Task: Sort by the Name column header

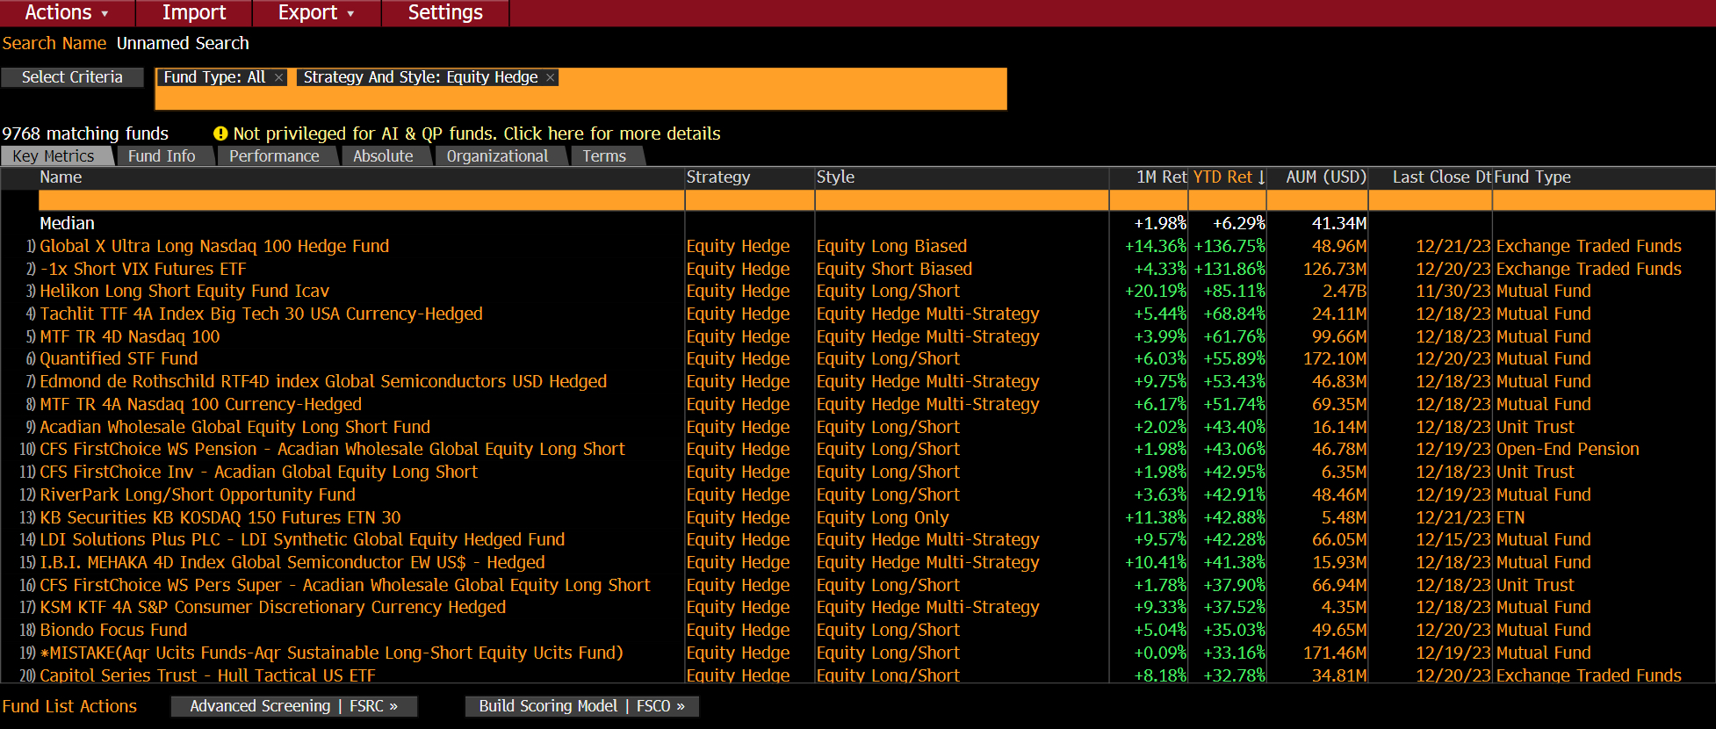Action: pyautogui.click(x=61, y=177)
